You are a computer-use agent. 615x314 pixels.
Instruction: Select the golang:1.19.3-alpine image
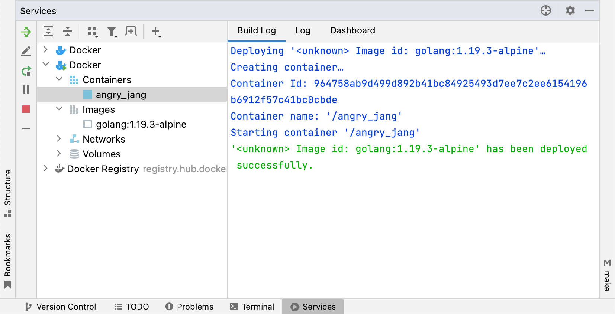click(132, 124)
